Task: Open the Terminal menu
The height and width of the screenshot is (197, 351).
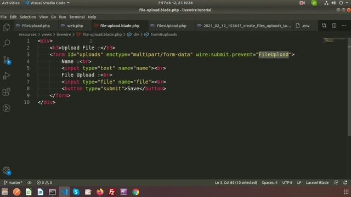Action: tap(77, 17)
